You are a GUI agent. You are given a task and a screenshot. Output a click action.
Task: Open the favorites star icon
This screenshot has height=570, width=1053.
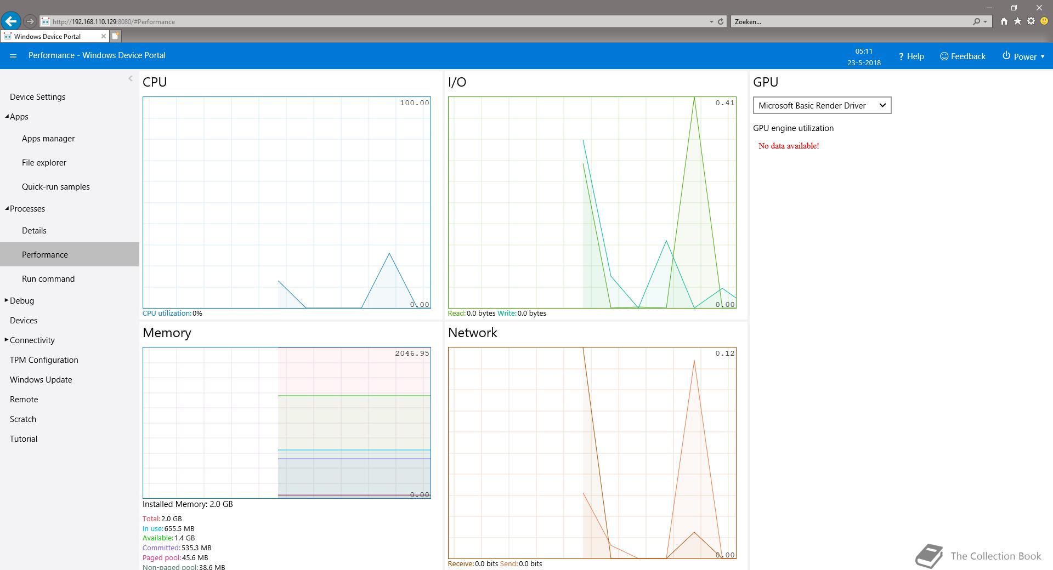pyautogui.click(x=1017, y=21)
